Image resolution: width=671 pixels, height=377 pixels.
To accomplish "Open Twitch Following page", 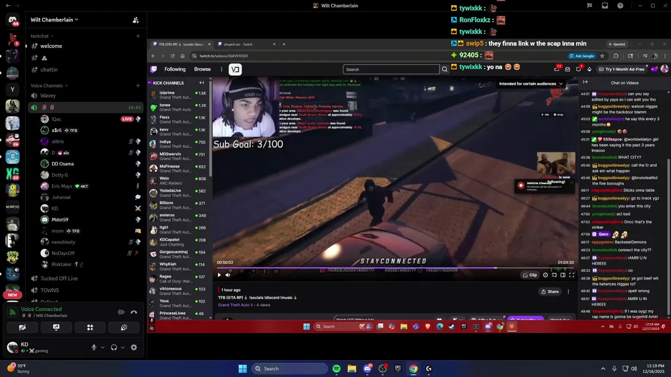I will point(175,69).
